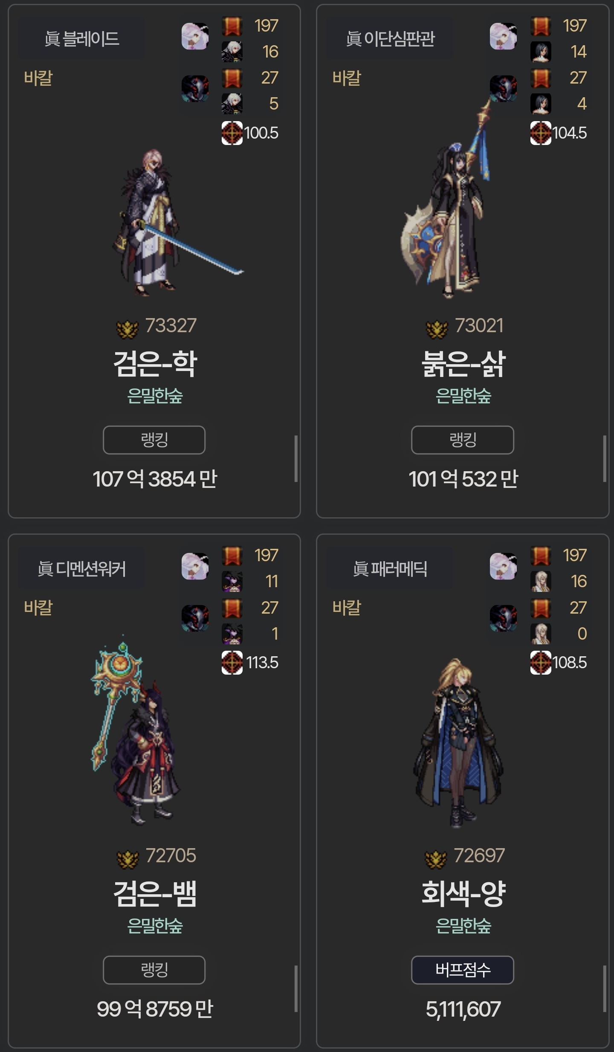614x1052 pixels.
Task: Click the gold crest icon beside 72697
Action: pyautogui.click(x=436, y=858)
